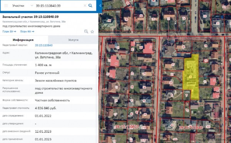The width and height of the screenshot is (231, 143).
Task: Click the 39:15:110840 quarter label on map
Action: tap(191, 127)
